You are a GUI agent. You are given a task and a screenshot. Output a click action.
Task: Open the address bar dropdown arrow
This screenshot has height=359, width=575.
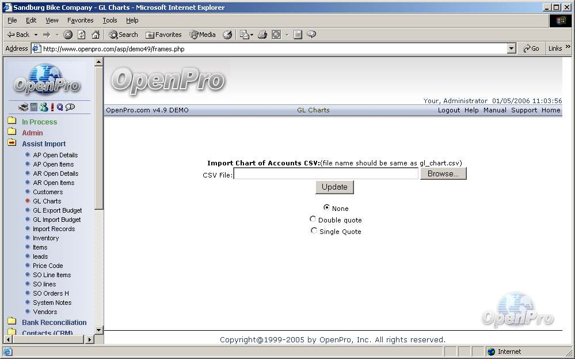[x=512, y=49]
